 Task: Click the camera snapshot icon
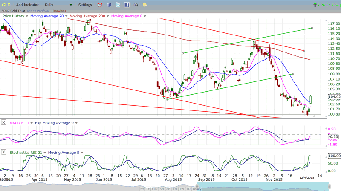tap(136, 5)
